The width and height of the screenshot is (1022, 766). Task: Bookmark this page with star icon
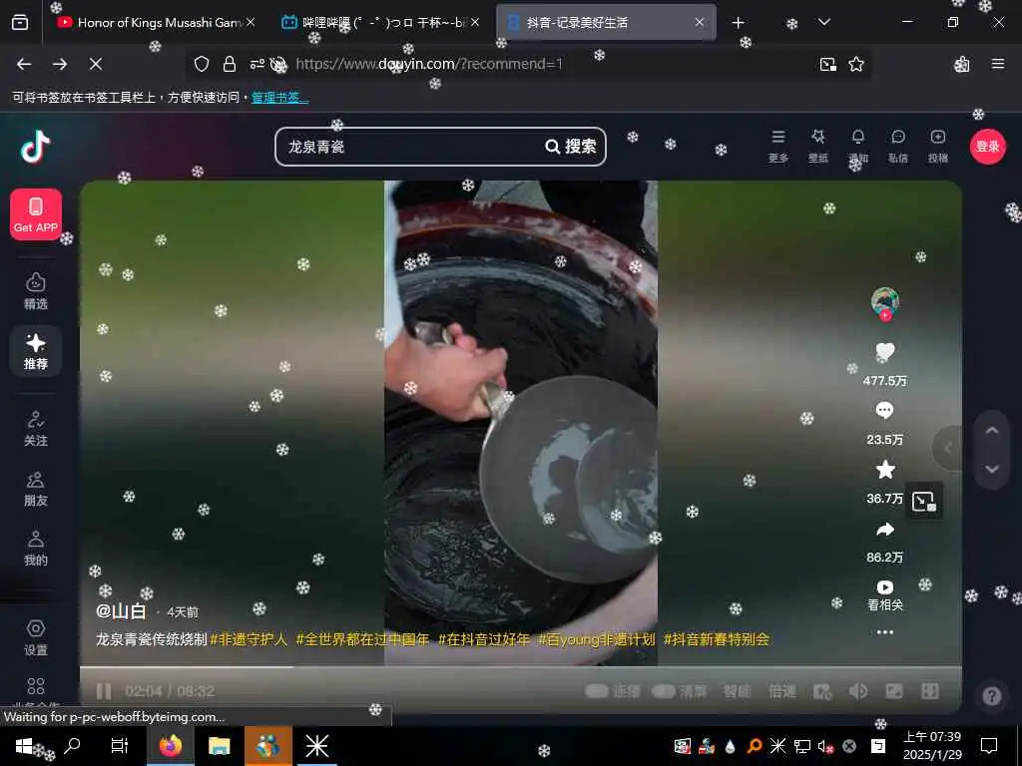[855, 64]
